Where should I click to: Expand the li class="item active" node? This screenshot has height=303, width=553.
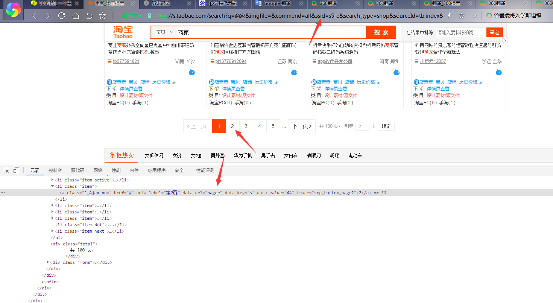[53, 180]
